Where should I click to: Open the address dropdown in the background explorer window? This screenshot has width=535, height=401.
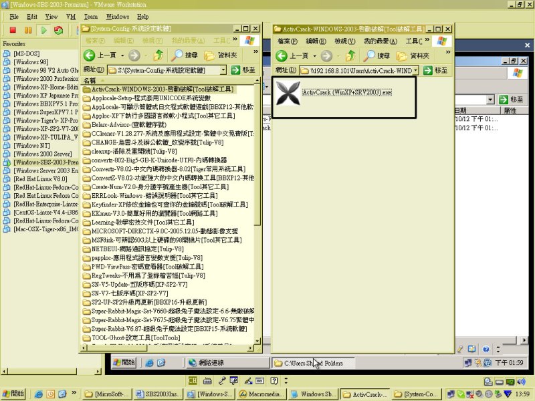pos(490,100)
